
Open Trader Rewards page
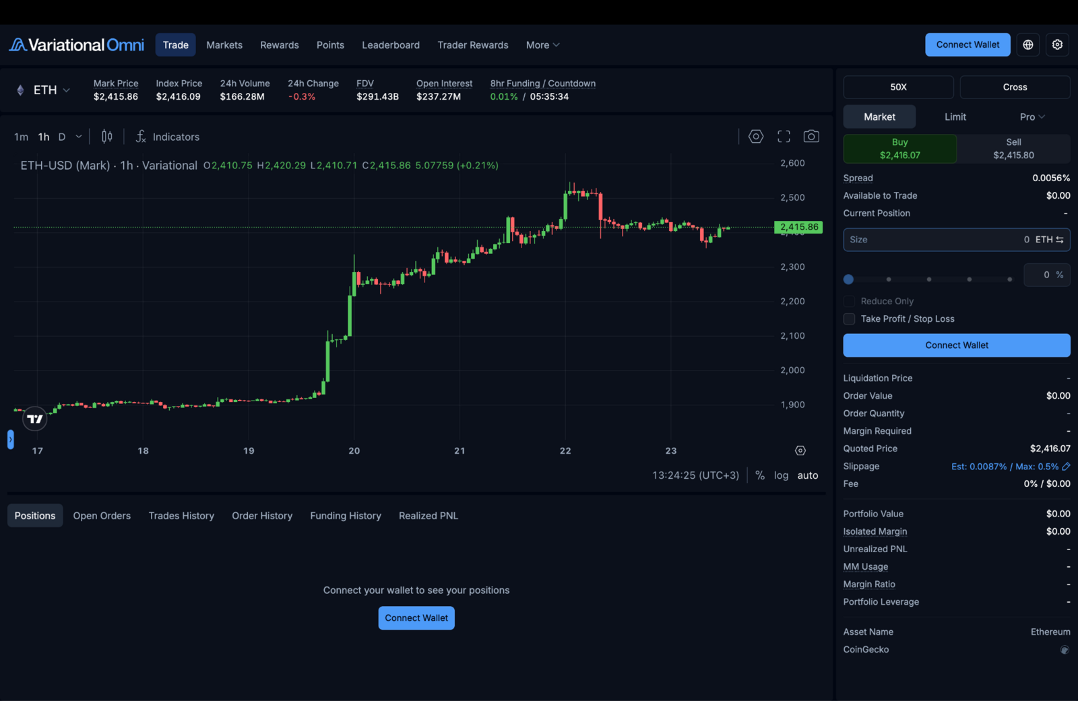pos(473,45)
